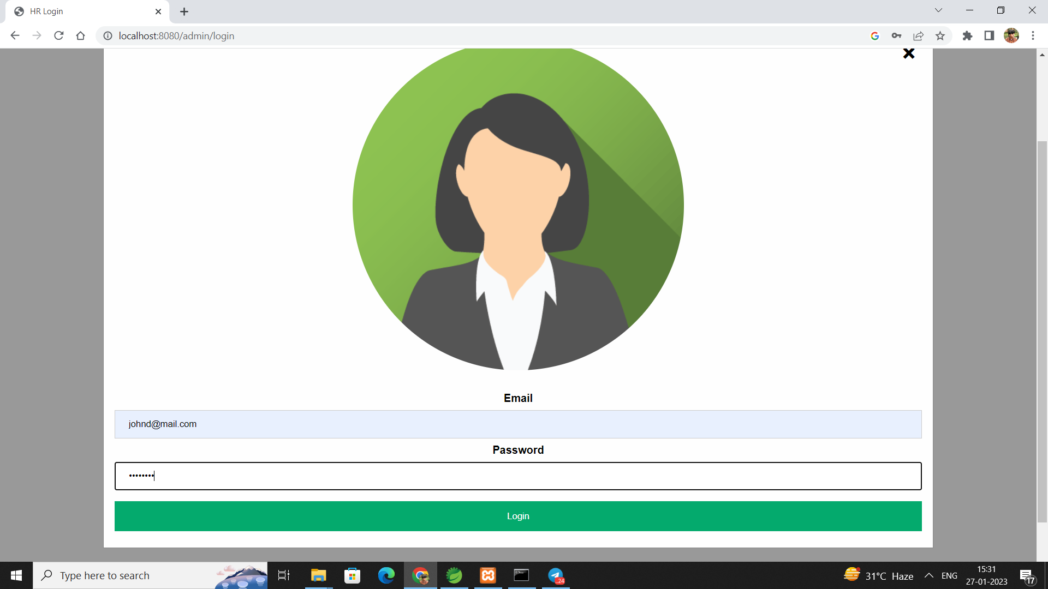Open Chrome's three-dot customize menu
1048x589 pixels.
point(1033,35)
